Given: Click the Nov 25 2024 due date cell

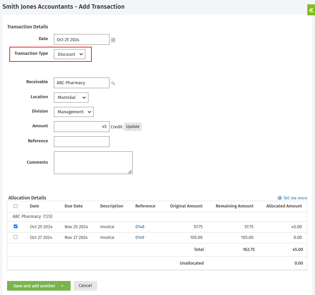Looking at the screenshot, I should (x=76, y=227).
